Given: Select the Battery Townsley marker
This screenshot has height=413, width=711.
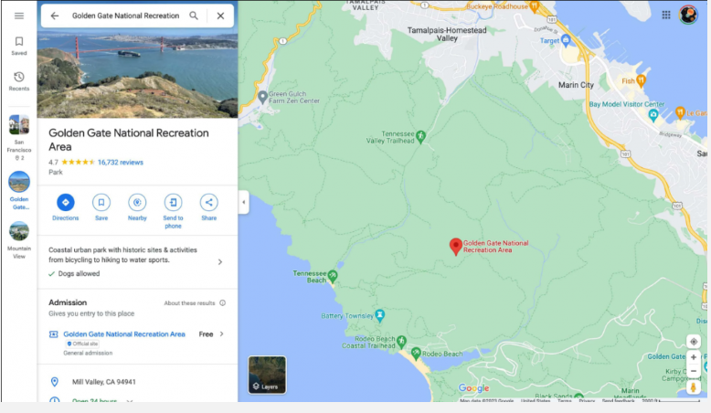Looking at the screenshot, I should 380,314.
